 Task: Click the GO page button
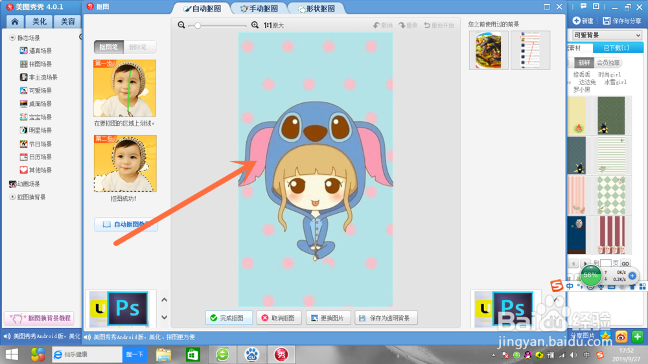click(625, 264)
